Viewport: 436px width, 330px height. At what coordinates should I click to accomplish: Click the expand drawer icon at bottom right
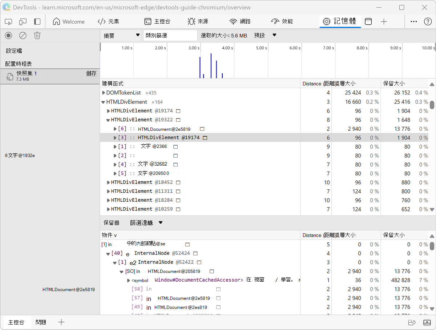(x=427, y=322)
